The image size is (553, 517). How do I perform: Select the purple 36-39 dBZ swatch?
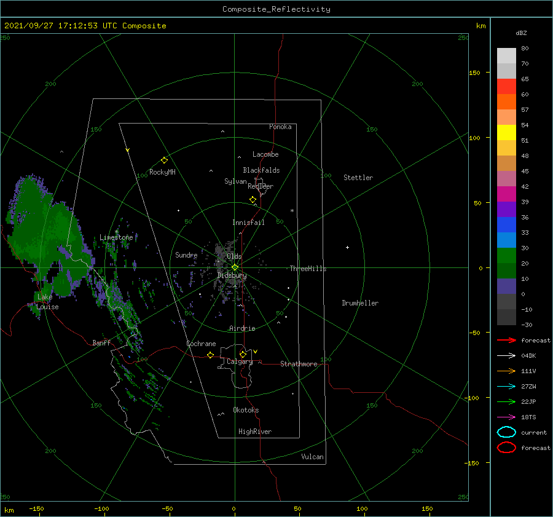coord(506,210)
